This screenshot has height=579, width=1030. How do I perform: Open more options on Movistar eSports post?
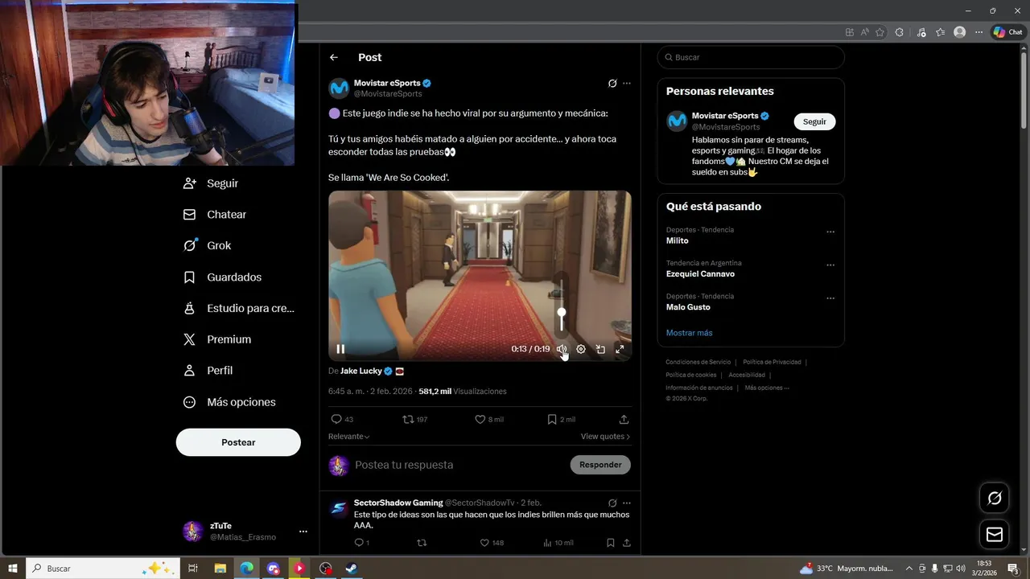[x=627, y=84]
